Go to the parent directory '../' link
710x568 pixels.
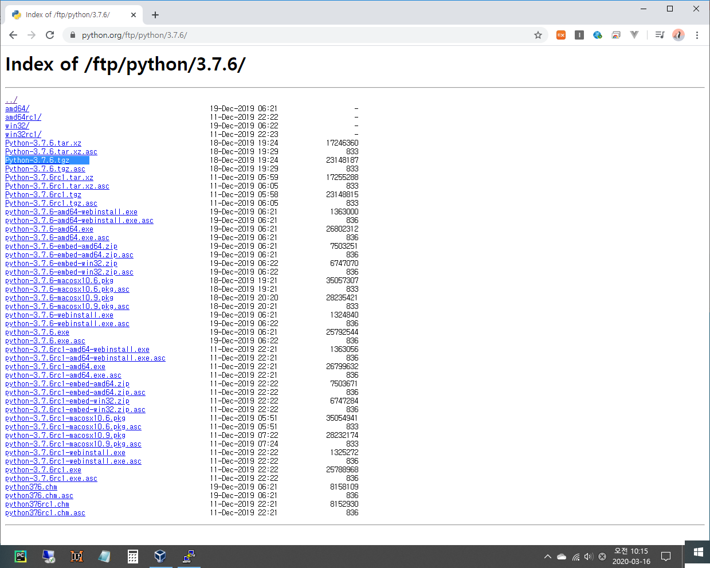coord(11,100)
